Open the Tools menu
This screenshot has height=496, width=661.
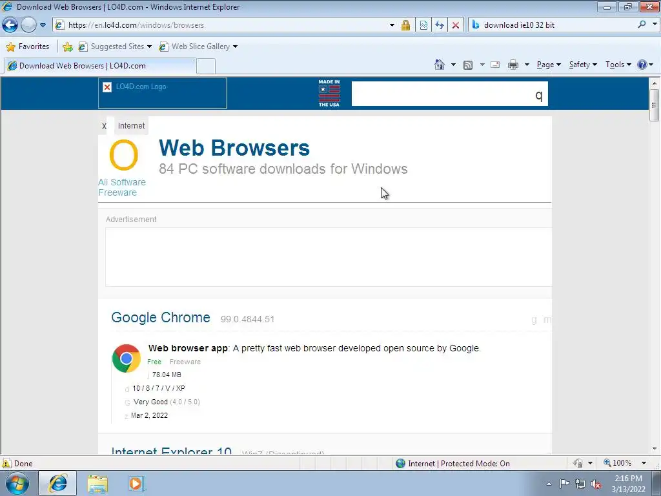coord(618,65)
